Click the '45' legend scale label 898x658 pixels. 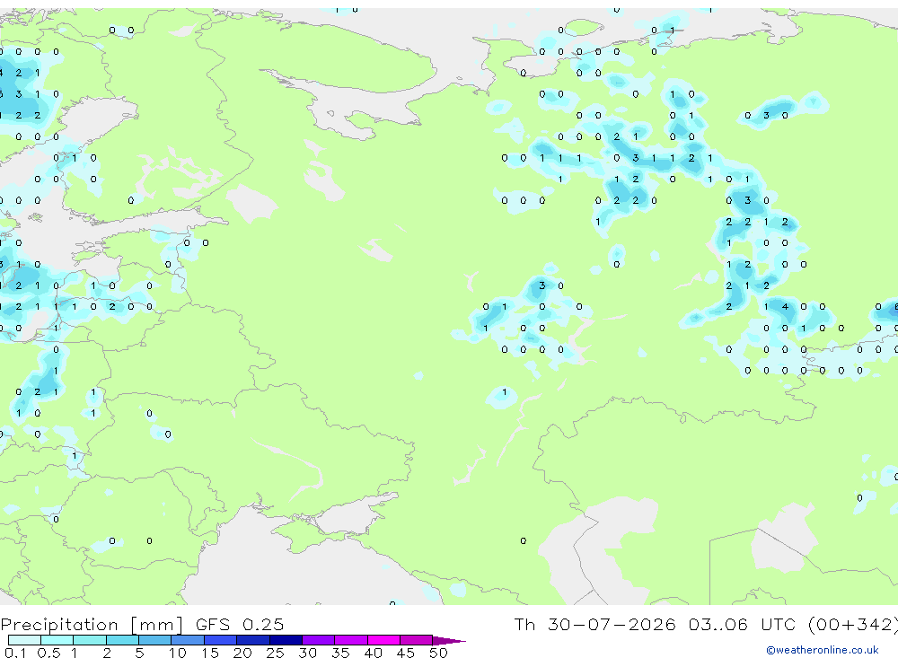click(x=406, y=653)
